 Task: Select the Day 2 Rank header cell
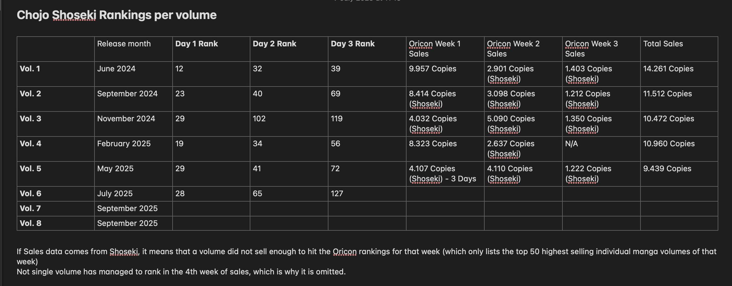(289, 49)
